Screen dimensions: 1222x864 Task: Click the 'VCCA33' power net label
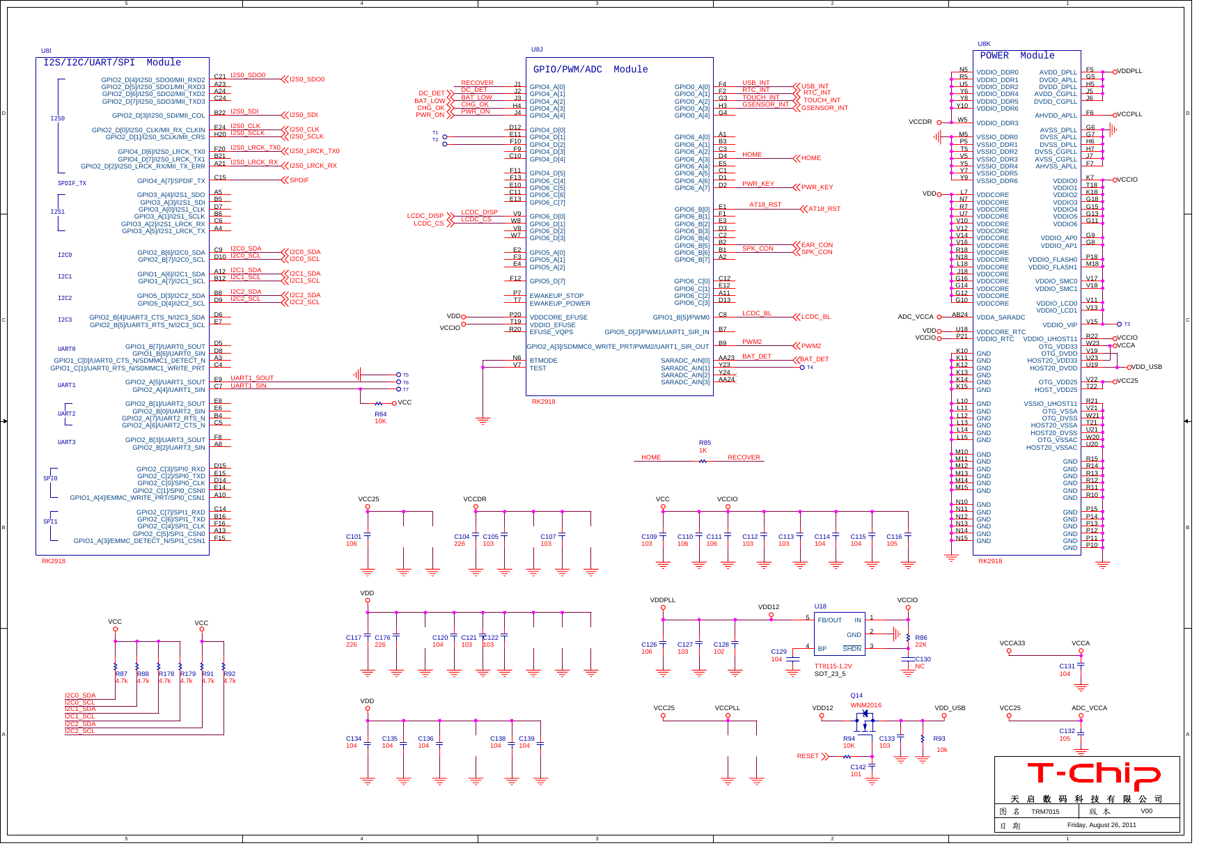[x=1012, y=643]
